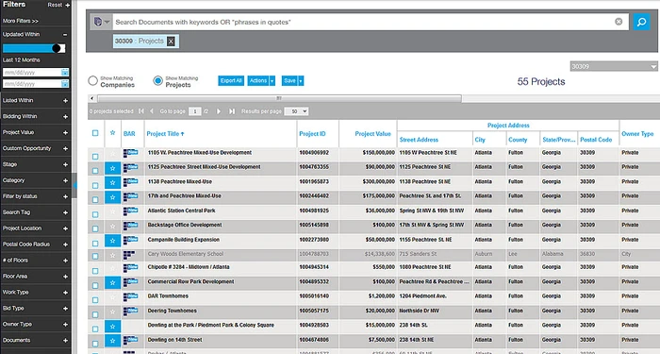660x354 pixels.
Task: Click the horizontal table scrollbar
Action: 279,98
